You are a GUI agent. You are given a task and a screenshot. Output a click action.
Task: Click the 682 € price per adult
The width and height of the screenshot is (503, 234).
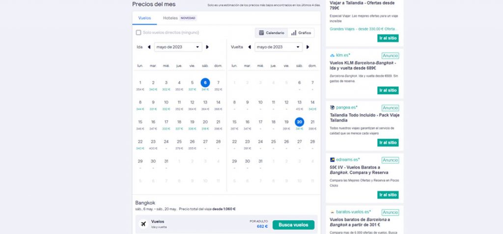pyautogui.click(x=262, y=226)
